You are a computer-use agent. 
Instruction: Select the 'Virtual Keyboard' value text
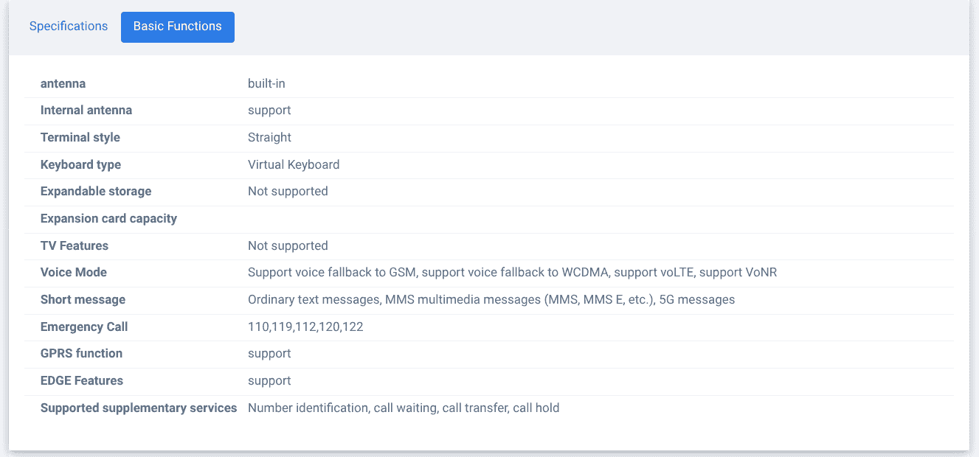(x=294, y=165)
